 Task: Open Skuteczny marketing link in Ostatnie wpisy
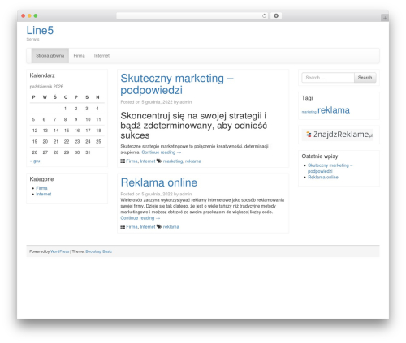pos(330,168)
